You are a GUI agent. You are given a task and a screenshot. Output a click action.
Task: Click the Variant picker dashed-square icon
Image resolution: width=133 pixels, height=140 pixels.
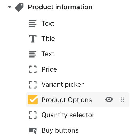click(x=33, y=85)
